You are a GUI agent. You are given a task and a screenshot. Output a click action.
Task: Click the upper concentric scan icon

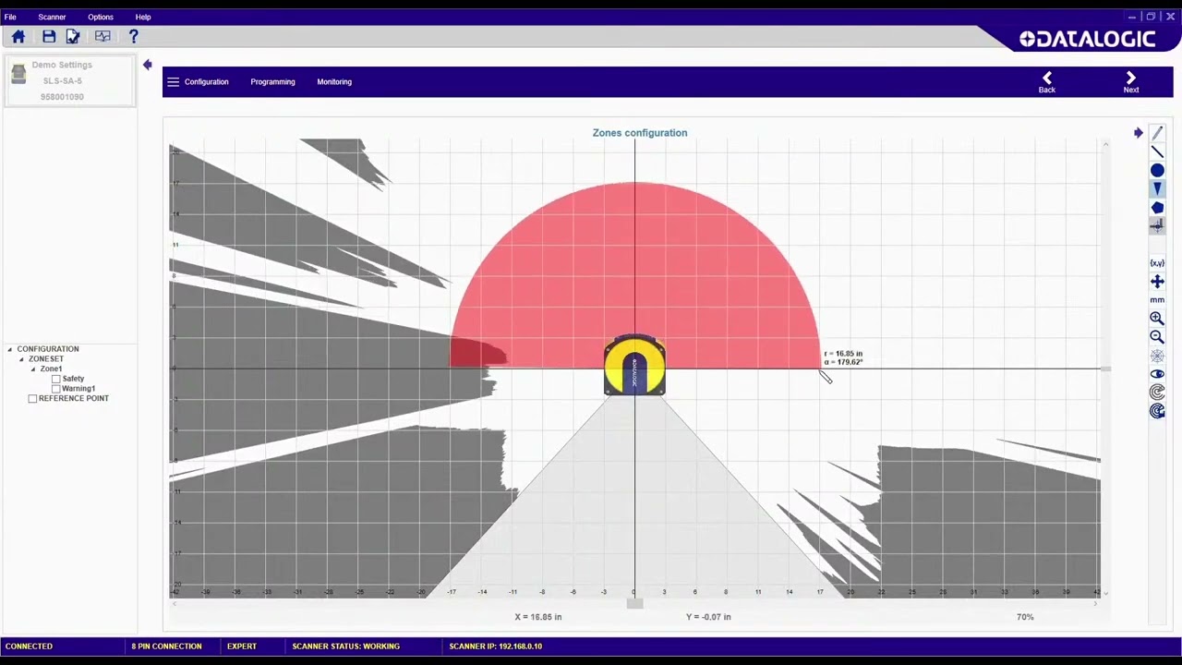pos(1157,393)
